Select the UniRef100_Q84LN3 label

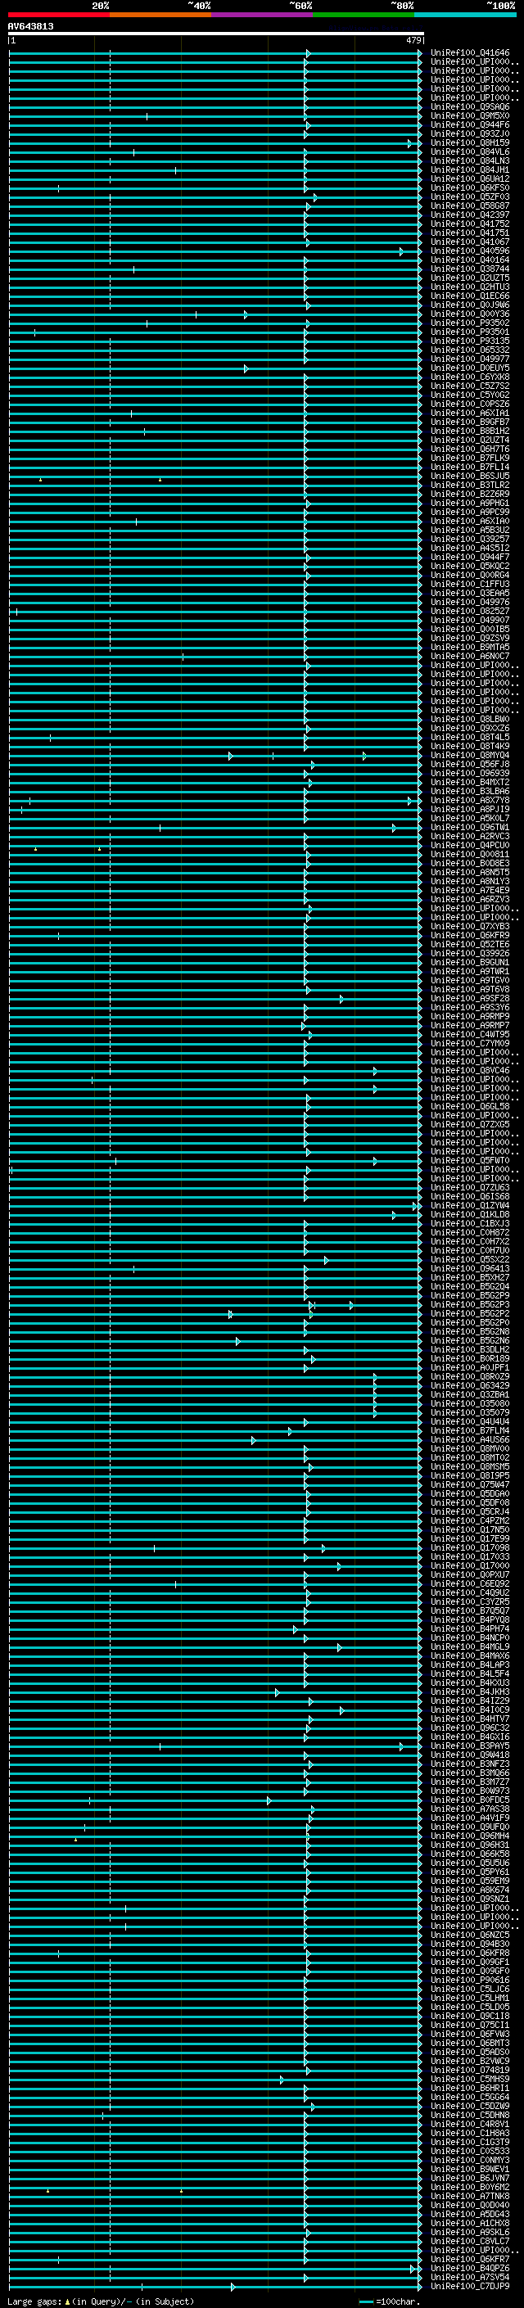click(x=470, y=161)
